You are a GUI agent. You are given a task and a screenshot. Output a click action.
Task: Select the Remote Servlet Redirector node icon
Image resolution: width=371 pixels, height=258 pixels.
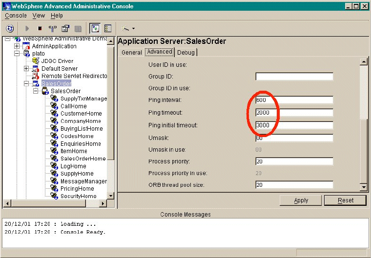pos(36,76)
